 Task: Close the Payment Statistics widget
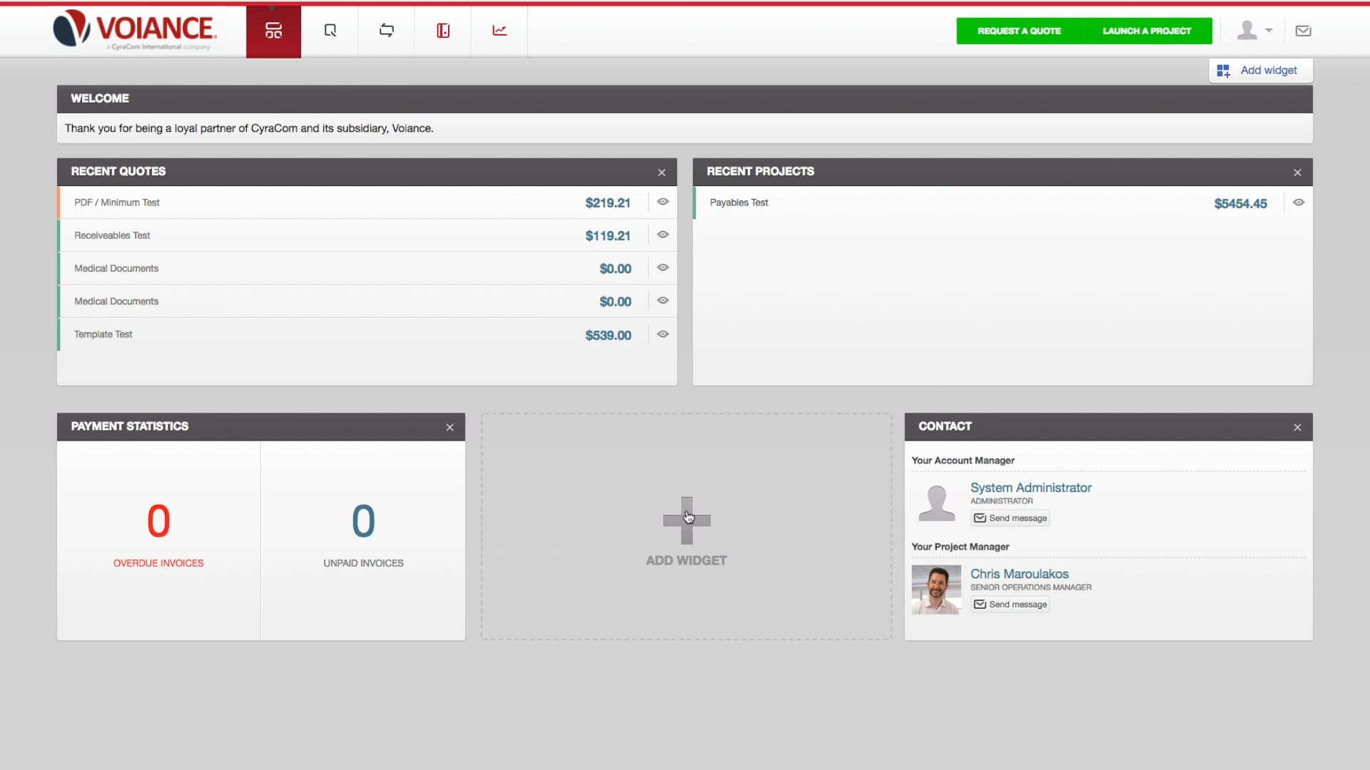450,428
